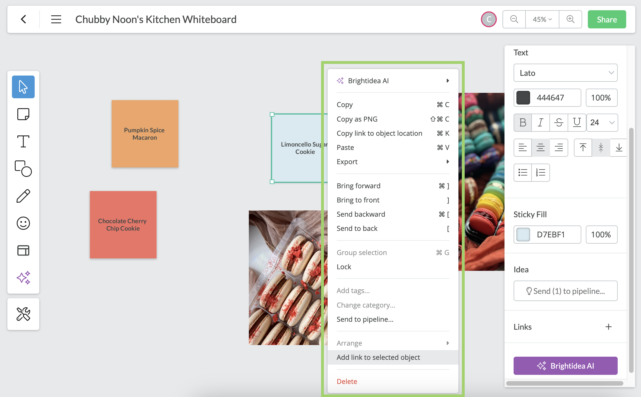Click Send (1) to pipeline button

565,291
